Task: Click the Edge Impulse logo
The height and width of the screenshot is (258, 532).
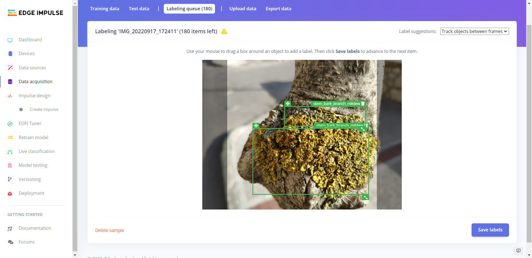Action: [x=35, y=13]
